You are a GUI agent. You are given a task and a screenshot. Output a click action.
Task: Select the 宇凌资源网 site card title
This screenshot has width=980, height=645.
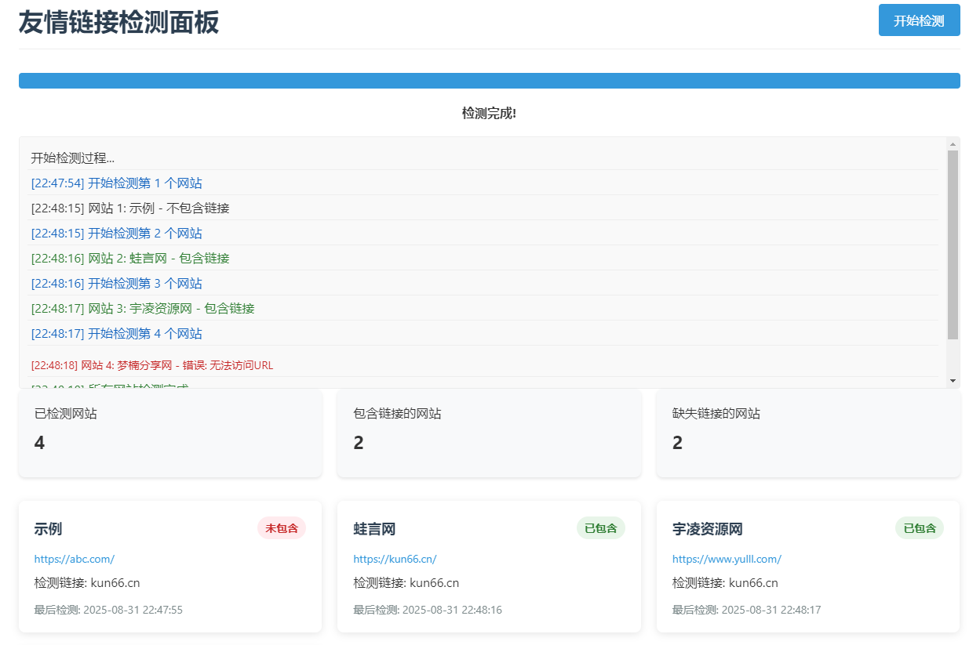coord(707,529)
